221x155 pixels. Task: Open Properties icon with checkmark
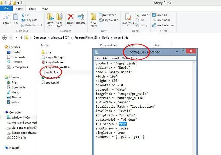coord(128,17)
